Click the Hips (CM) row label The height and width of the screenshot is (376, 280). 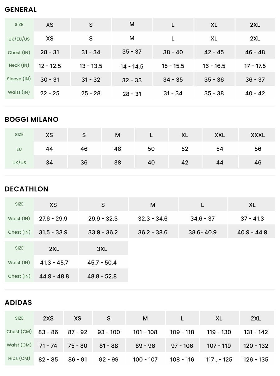[19, 359]
